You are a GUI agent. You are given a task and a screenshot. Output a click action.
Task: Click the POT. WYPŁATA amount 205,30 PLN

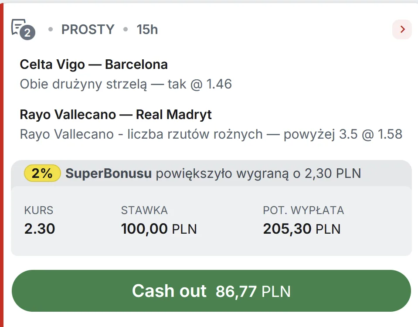pyautogui.click(x=302, y=228)
